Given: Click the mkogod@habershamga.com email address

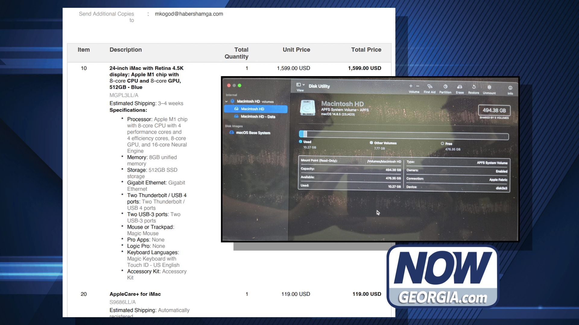Looking at the screenshot, I should [x=189, y=14].
